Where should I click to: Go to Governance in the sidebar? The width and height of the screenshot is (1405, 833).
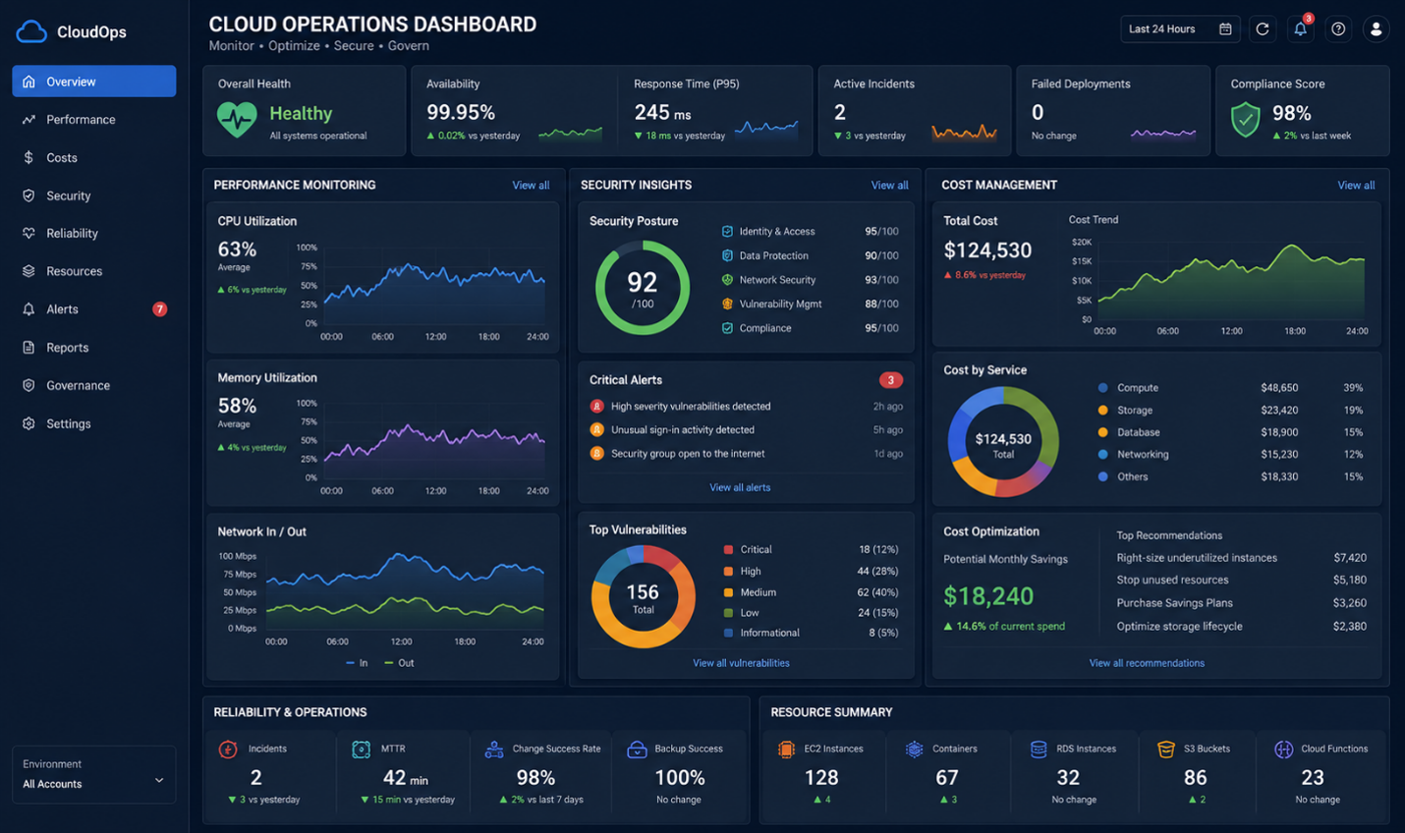tap(94, 385)
